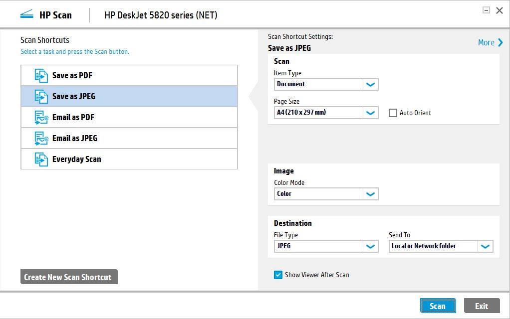The height and width of the screenshot is (319, 510).
Task: Click the Save as JPEG shortcut icon
Action: coord(41,97)
